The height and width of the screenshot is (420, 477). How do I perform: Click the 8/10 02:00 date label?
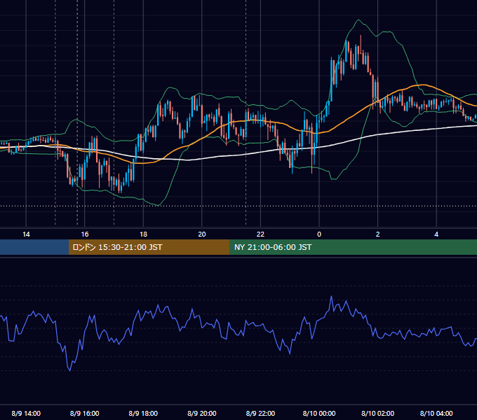378,413
